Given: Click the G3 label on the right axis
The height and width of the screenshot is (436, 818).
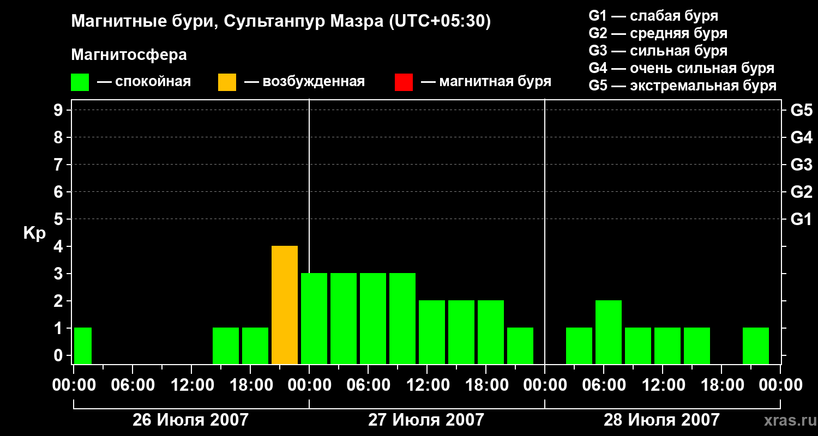Looking at the screenshot, I should 802,165.
